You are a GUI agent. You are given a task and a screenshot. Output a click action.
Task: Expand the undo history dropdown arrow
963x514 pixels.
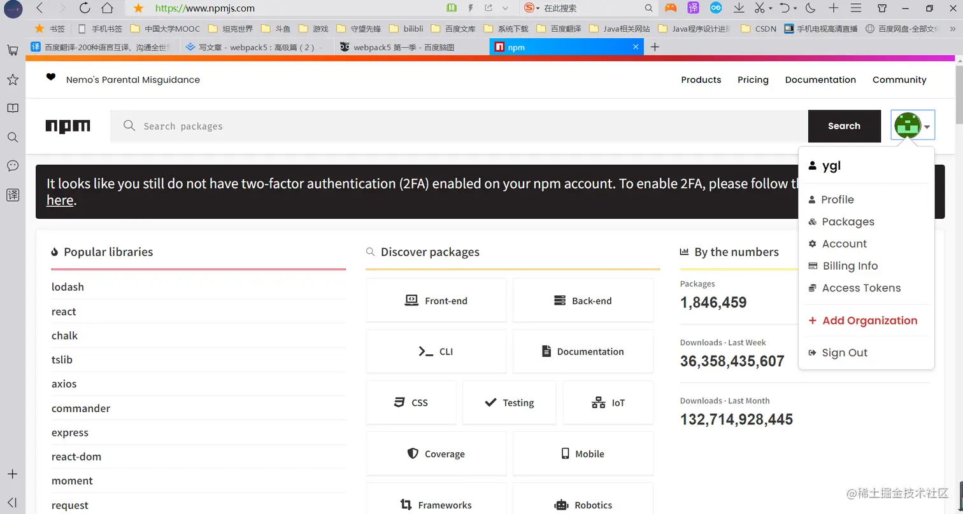[x=795, y=9]
